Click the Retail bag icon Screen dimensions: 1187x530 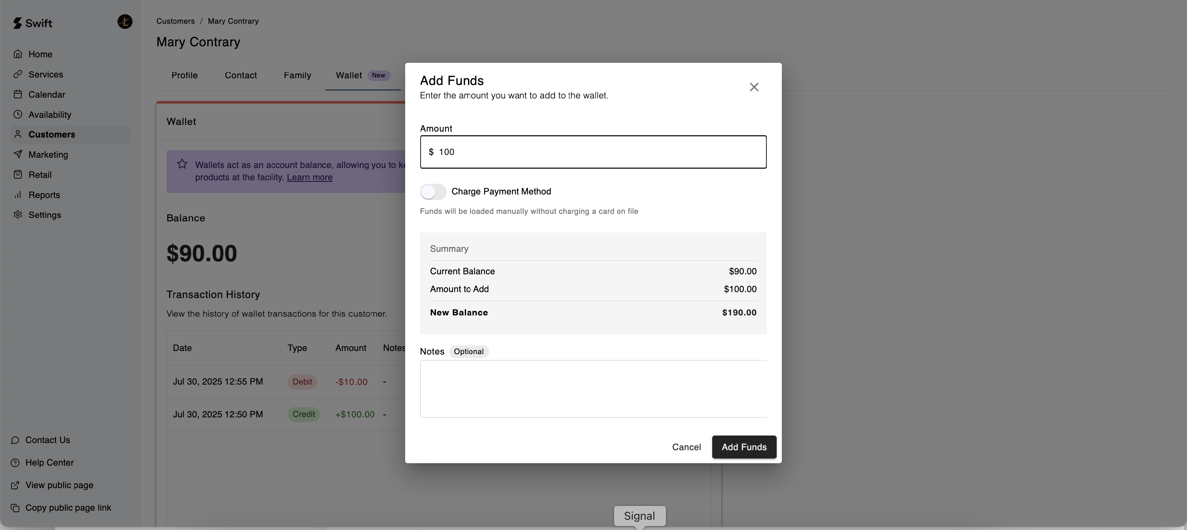18,175
